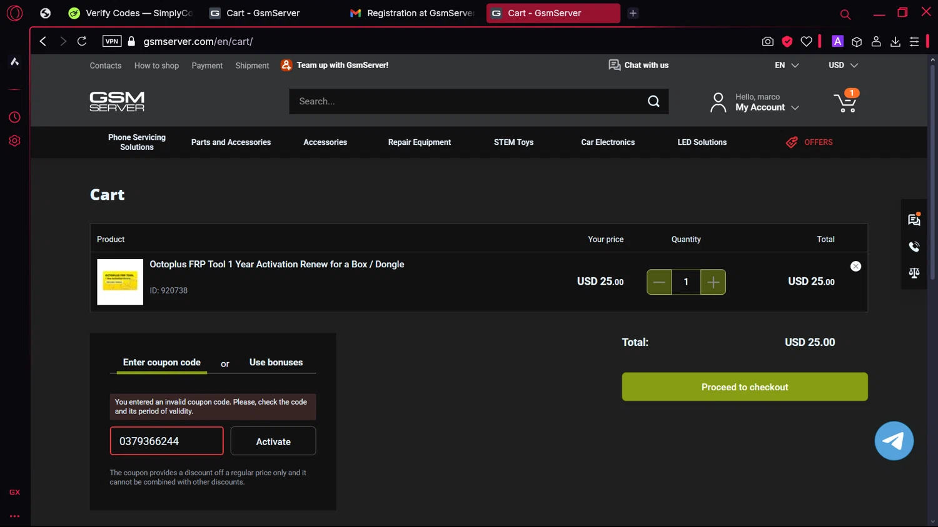Open Car Electronics menu
938x527 pixels.
coord(608,142)
